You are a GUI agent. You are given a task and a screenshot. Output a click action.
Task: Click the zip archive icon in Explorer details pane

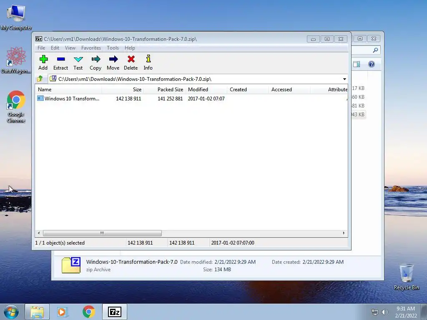(x=71, y=265)
